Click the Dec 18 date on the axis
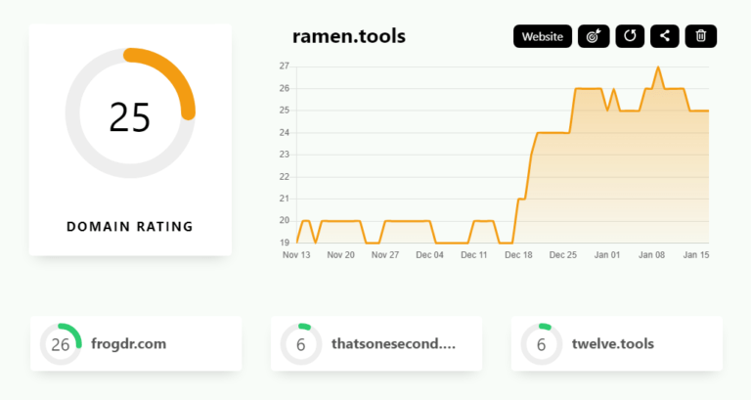The width and height of the screenshot is (751, 400). tap(519, 255)
